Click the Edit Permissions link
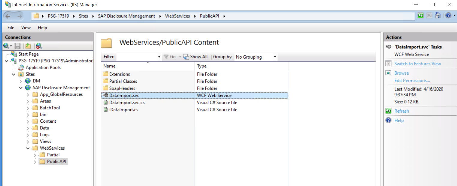457x186 pixels. 412,80
